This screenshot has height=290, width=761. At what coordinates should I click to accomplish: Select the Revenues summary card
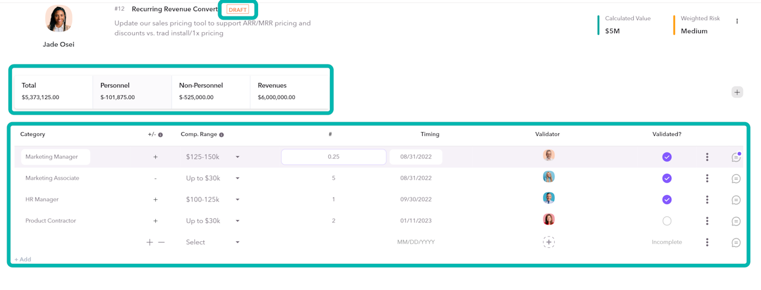[288, 91]
